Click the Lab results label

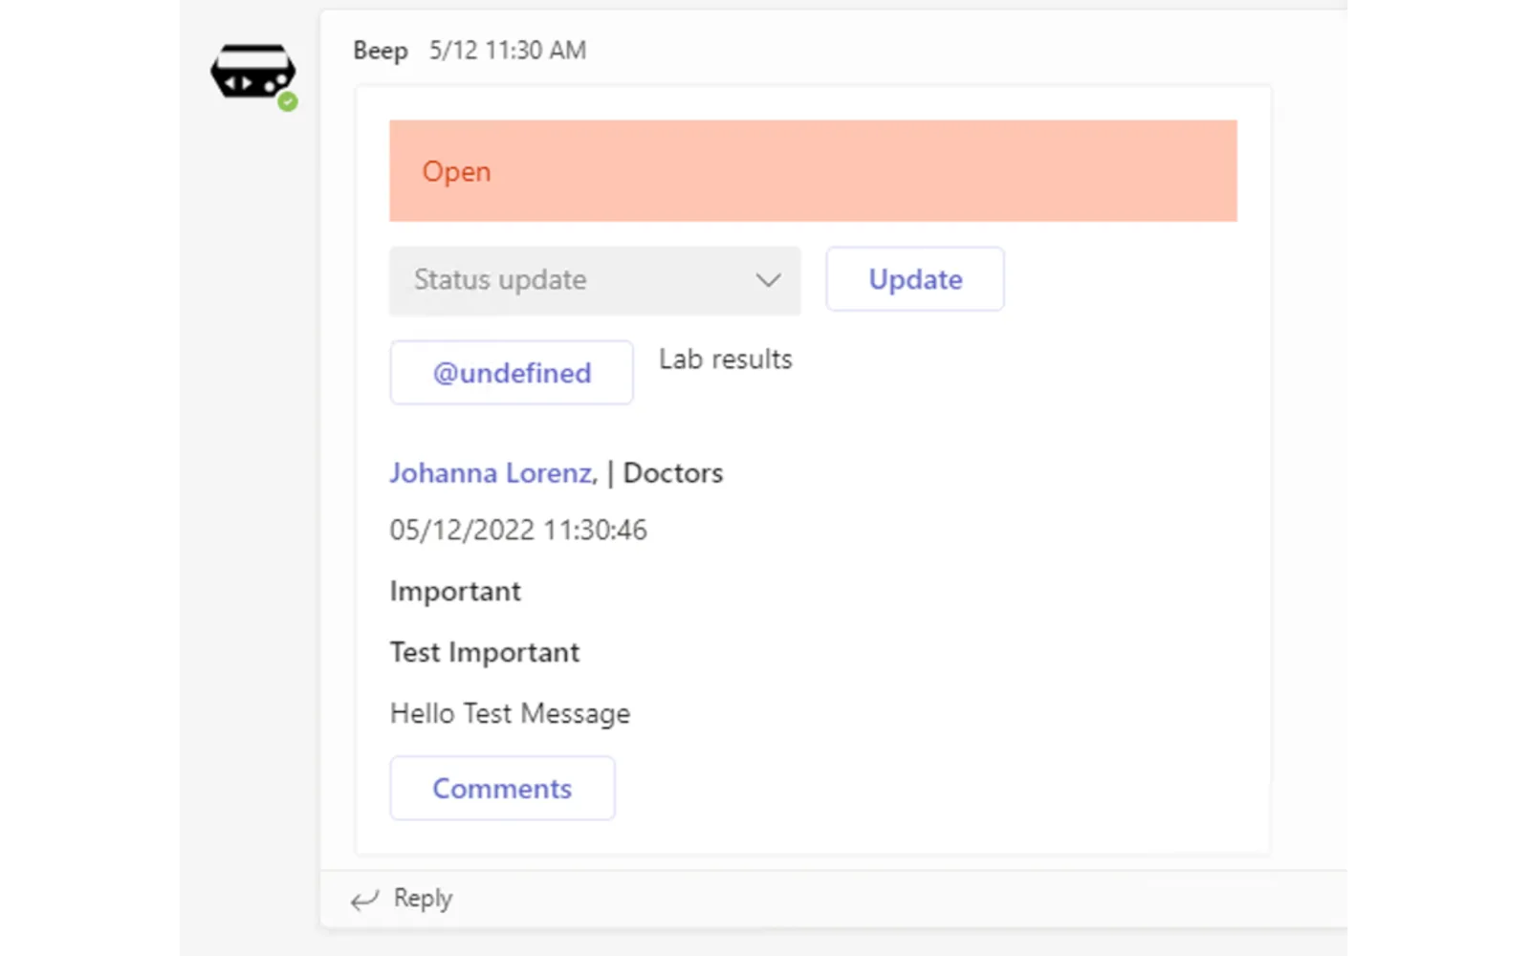tap(726, 359)
